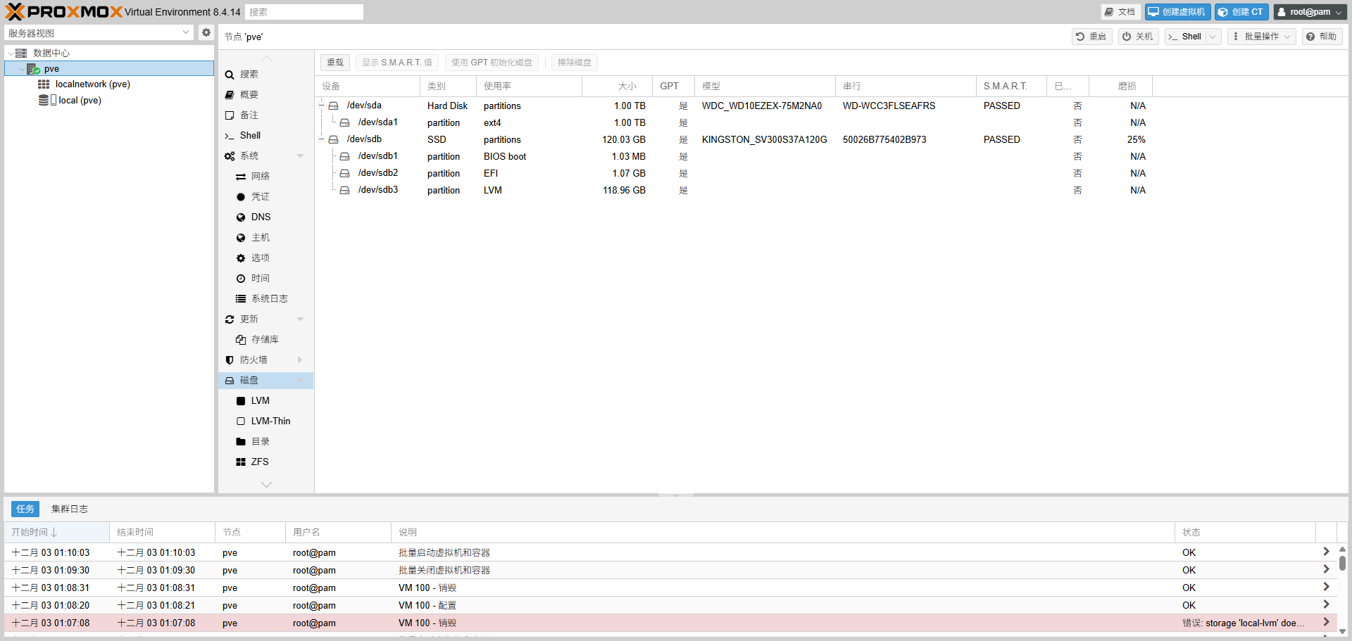Screen dimensions: 1352x641
Task: Open the ZFS grid icon entry
Action: 241,462
